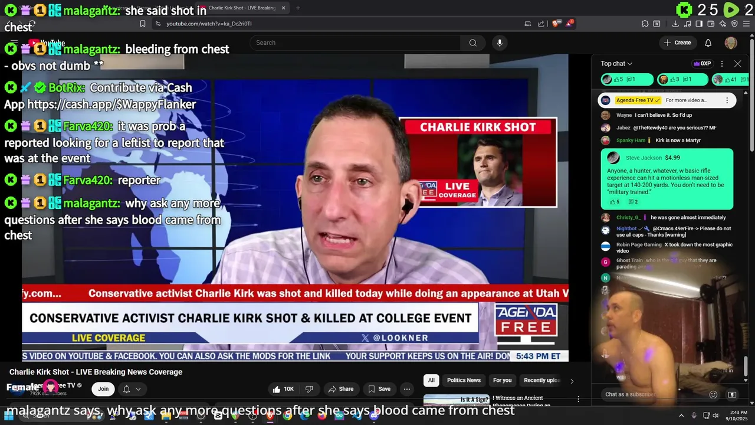Focus the YouTube search input field
The width and height of the screenshot is (755, 425).
[x=355, y=42]
